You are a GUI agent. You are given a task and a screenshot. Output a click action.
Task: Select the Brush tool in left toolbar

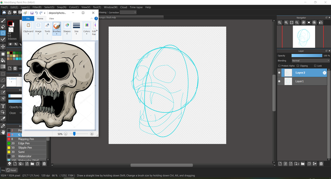pos(3,21)
